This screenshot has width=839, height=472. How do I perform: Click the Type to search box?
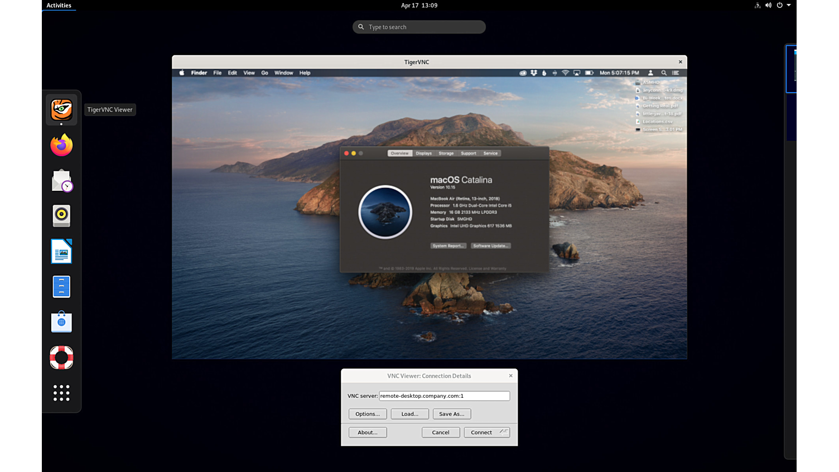pos(419,27)
